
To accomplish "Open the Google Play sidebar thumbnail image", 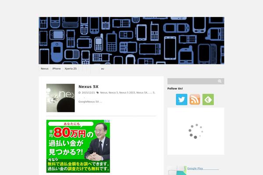I will pyautogui.click(x=177, y=170).
